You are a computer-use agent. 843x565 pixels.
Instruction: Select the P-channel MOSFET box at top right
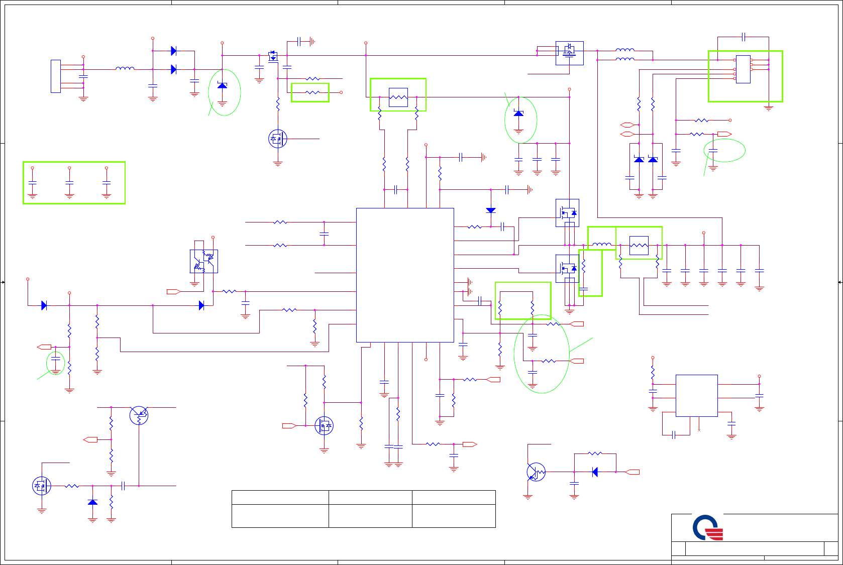pos(569,53)
